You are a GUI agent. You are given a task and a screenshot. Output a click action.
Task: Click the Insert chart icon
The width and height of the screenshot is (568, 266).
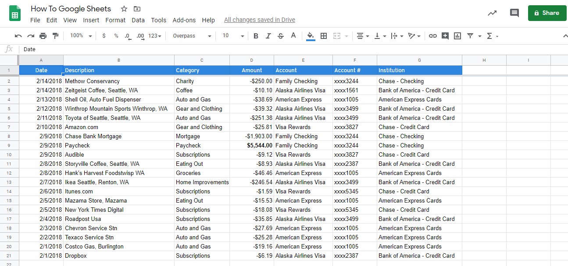point(457,36)
